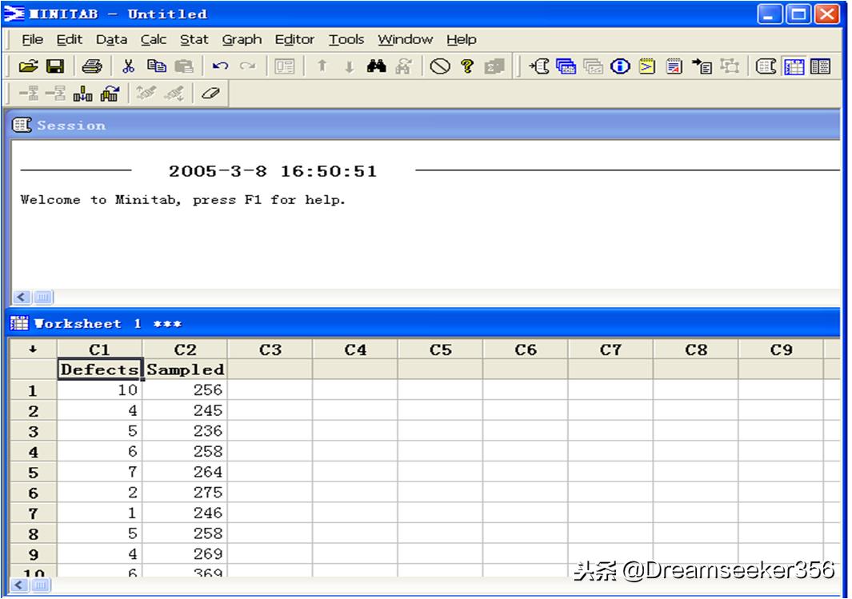
Task: Select the C1 column header
Action: [x=99, y=349]
